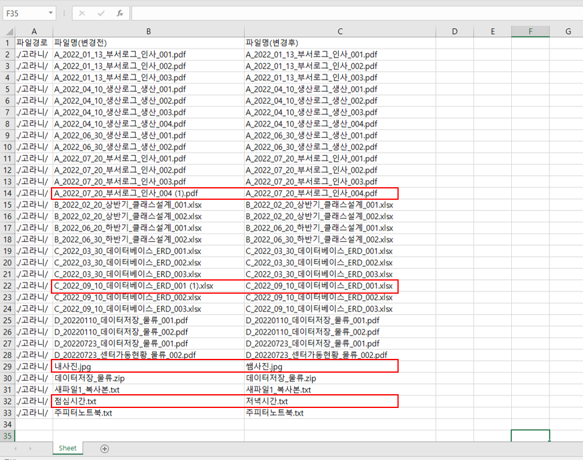Click cell '저녁시간.txt'

coord(340,401)
